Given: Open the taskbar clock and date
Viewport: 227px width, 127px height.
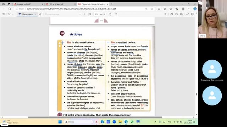Looking at the screenshot, I should click(188, 122).
